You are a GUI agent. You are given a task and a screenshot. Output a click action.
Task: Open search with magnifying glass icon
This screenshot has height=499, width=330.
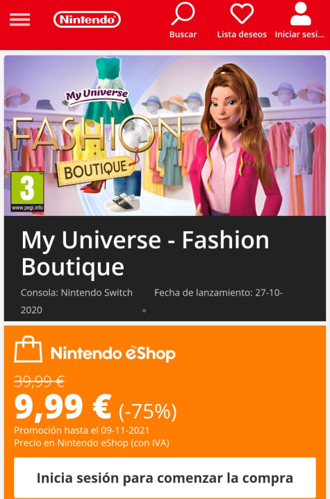183,14
